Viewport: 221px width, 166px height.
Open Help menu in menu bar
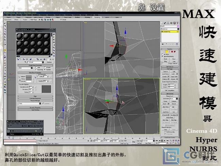[x=97, y=15]
